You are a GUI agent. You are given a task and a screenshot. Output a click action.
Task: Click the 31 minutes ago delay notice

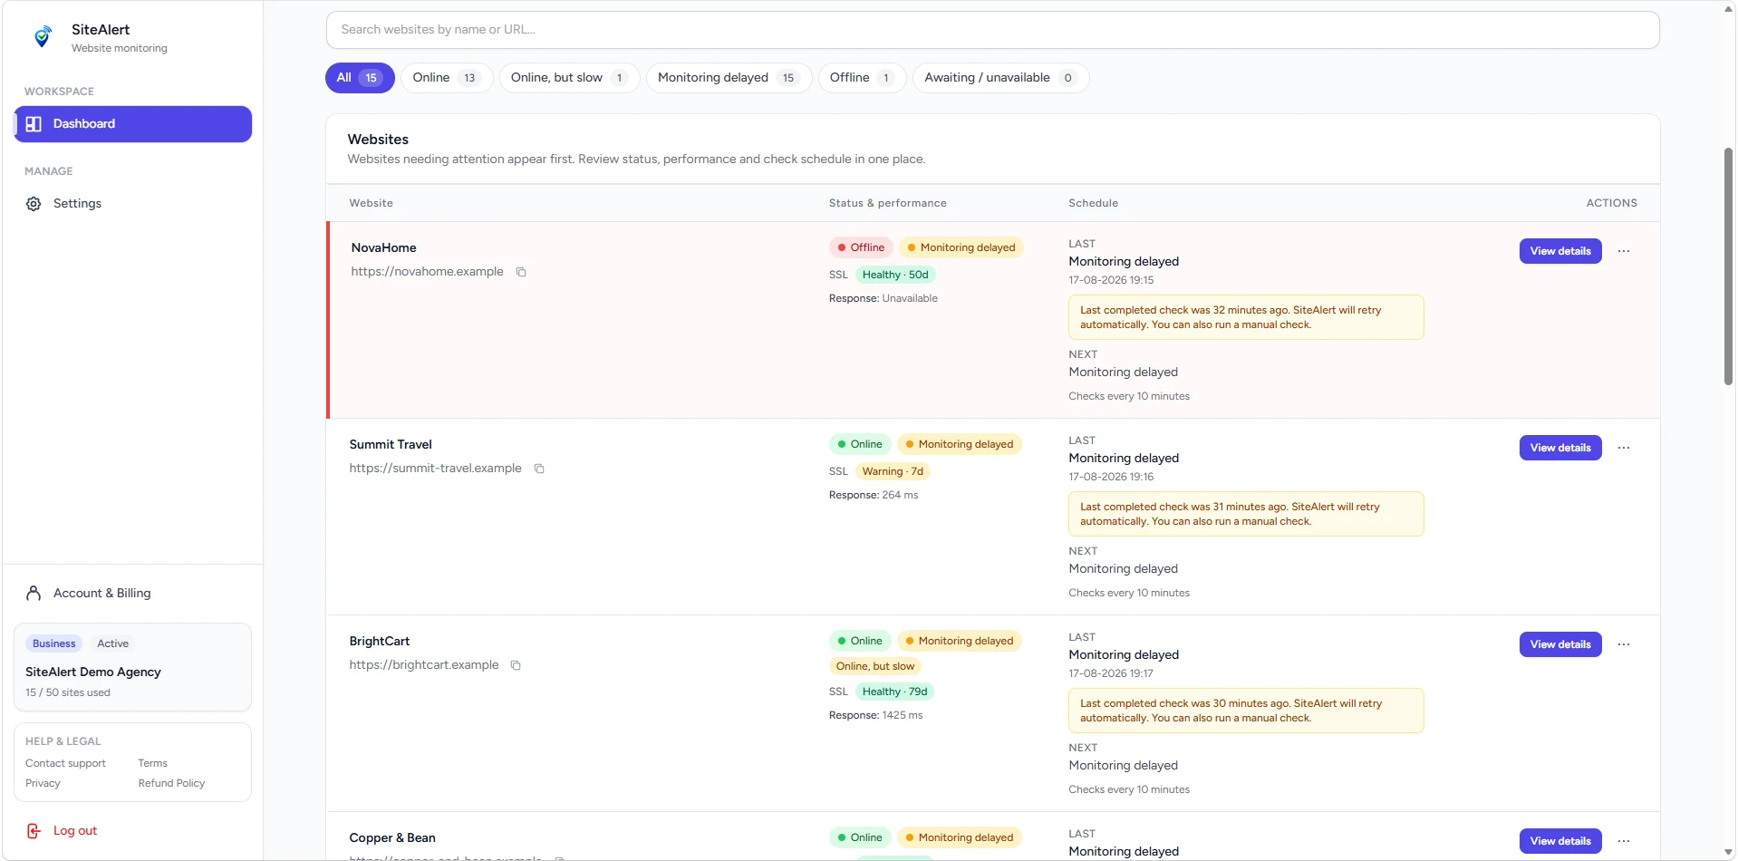1246,515
